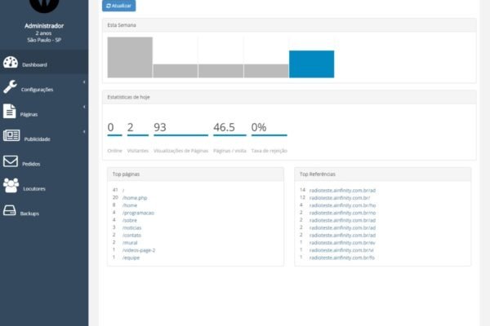Screen dimensions: 490x326
Task: Click the Locutores users icon
Action: [11, 186]
